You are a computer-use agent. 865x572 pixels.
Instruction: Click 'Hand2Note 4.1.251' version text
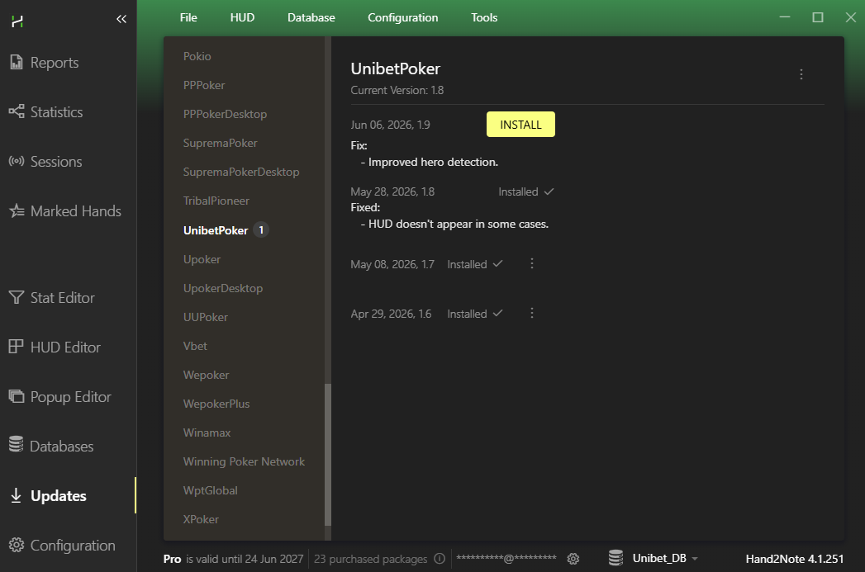[795, 559]
